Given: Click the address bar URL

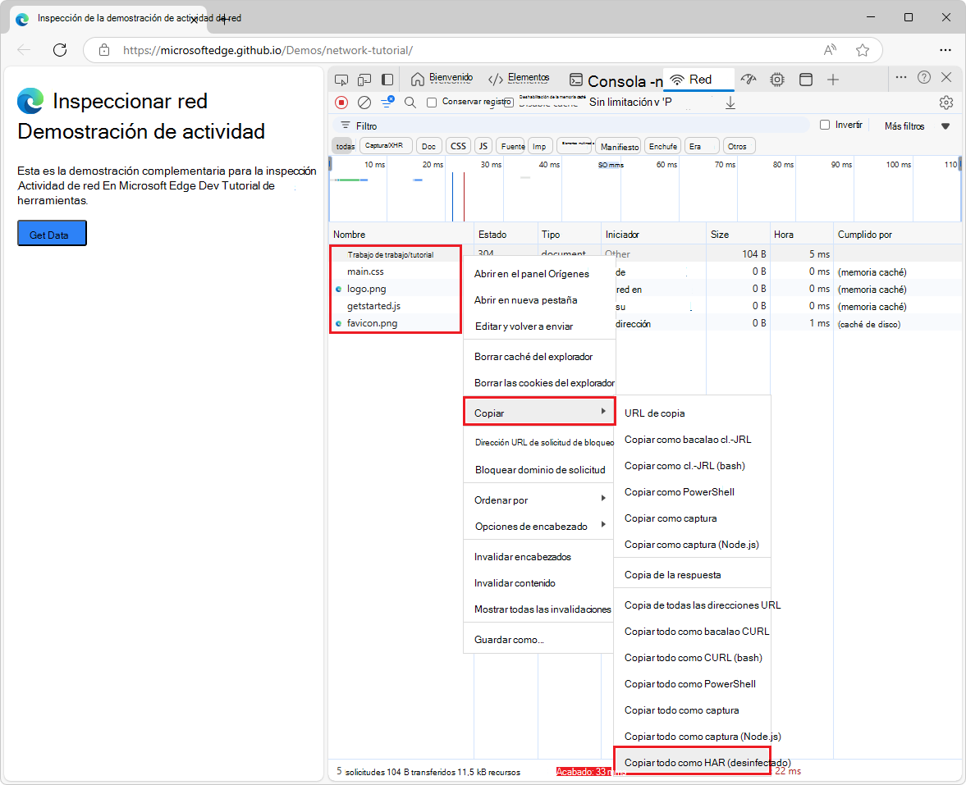Looking at the screenshot, I should coord(268,51).
